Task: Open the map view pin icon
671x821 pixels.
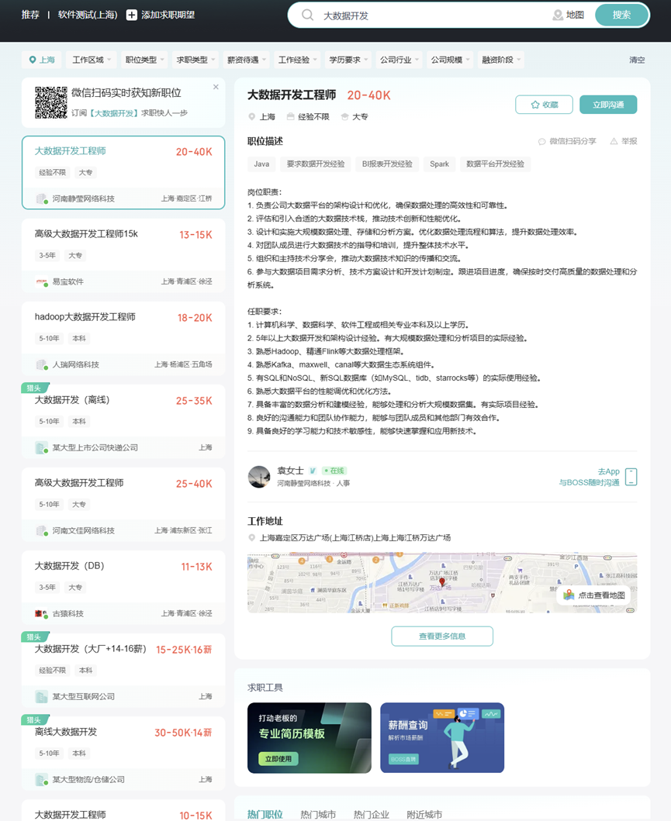Action: [x=558, y=16]
